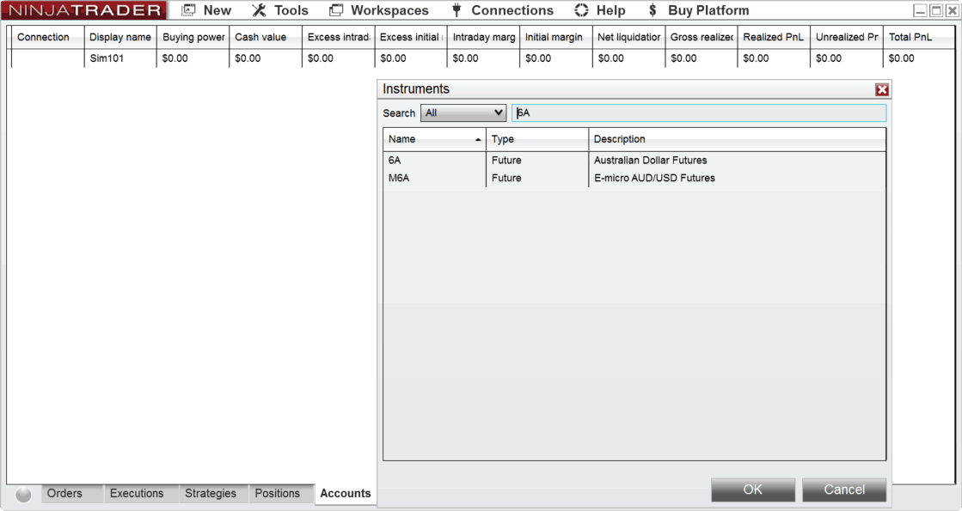Click Future type in M6A row
Viewport: 962px width, 511px height.
[x=506, y=179]
